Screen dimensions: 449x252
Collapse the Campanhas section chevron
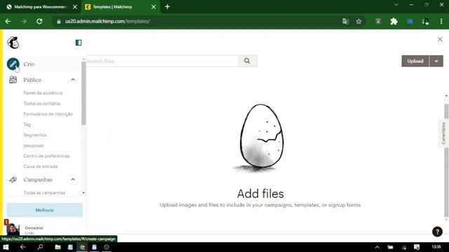73,179
